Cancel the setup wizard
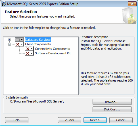This screenshot has height=126, width=138. point(121,120)
